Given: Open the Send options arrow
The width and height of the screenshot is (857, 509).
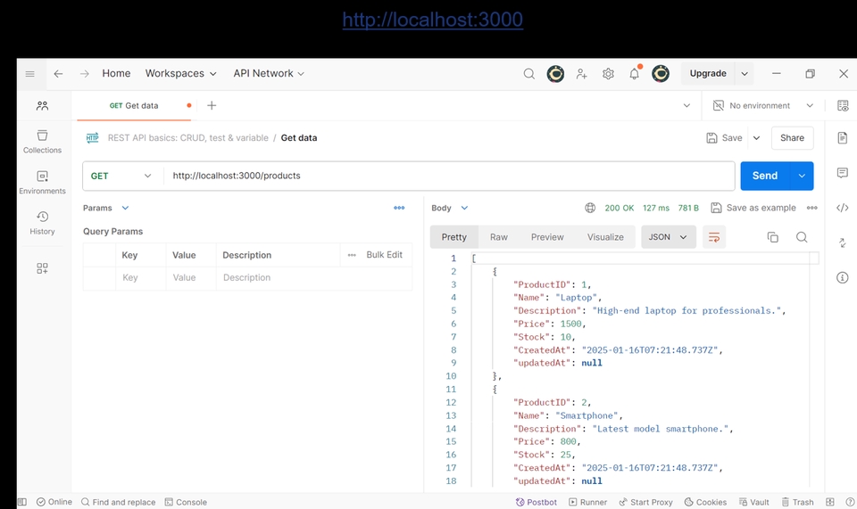Looking at the screenshot, I should tap(802, 176).
